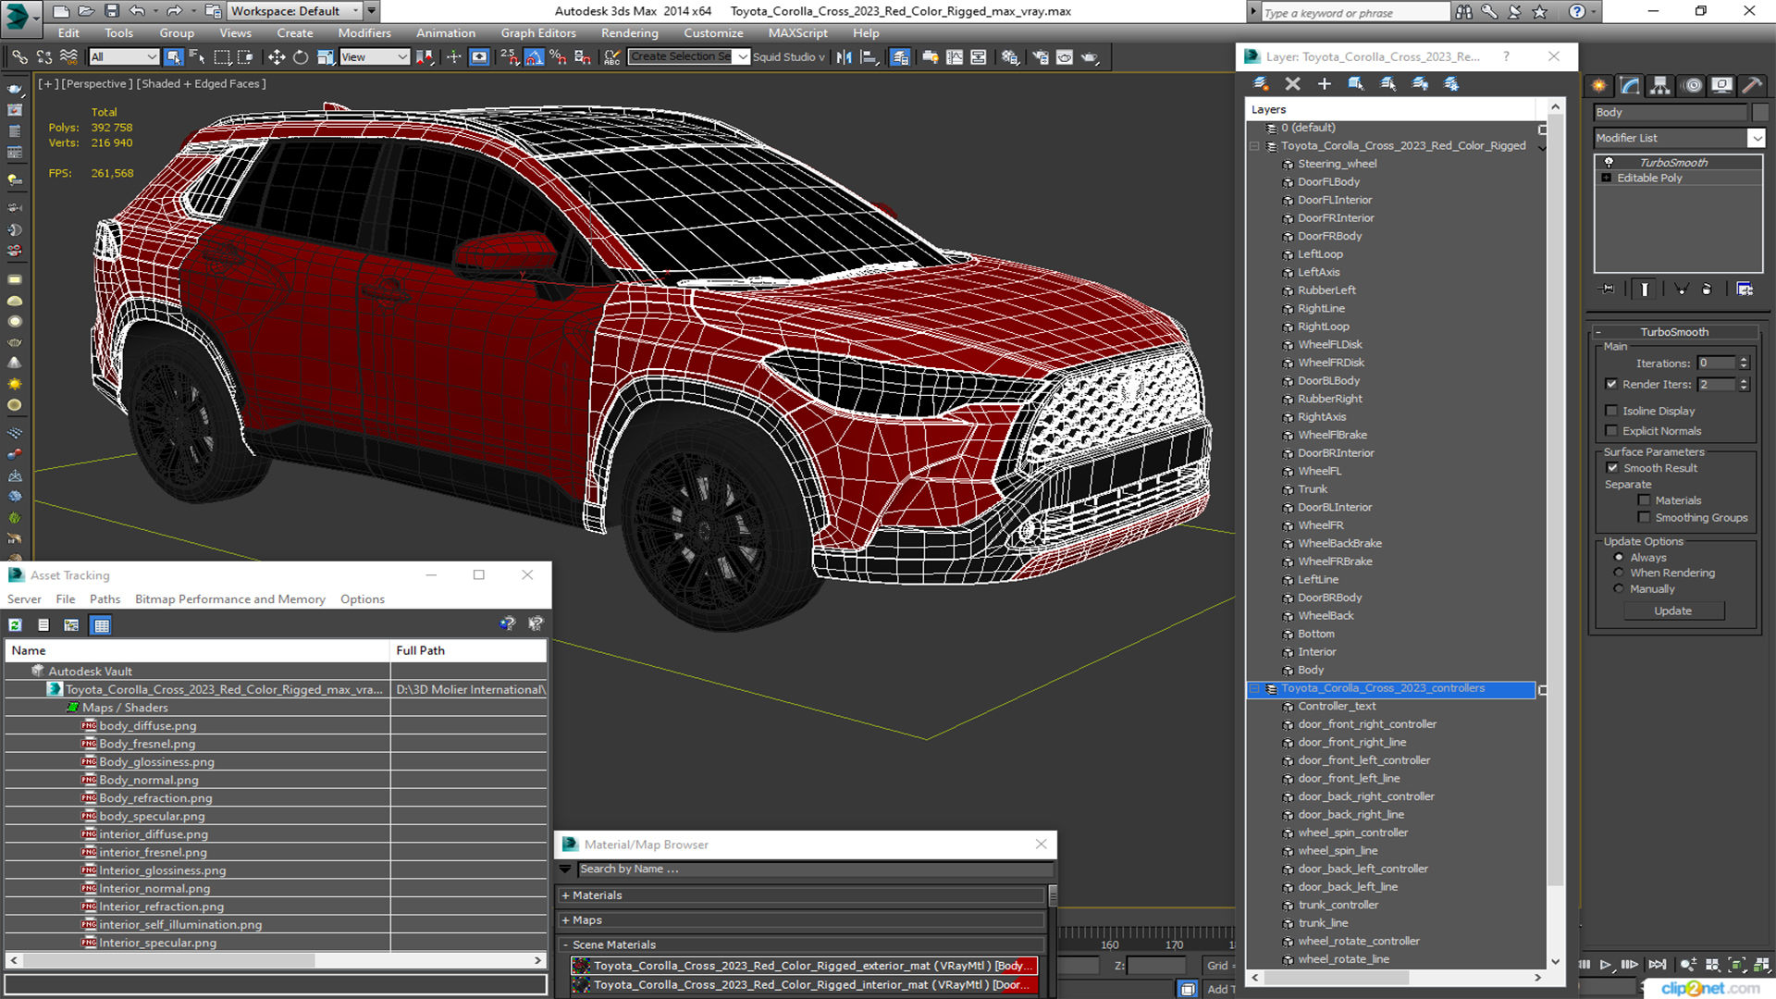Image resolution: width=1776 pixels, height=999 pixels.
Task: Select Manually update radio button
Action: tap(1619, 589)
